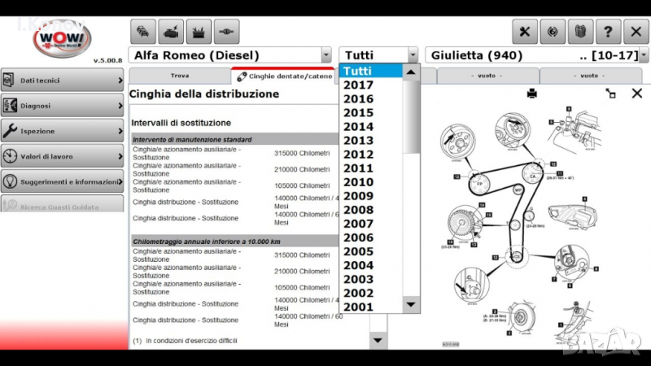
Task: Expand the diagram panel to full size
Action: 610,94
